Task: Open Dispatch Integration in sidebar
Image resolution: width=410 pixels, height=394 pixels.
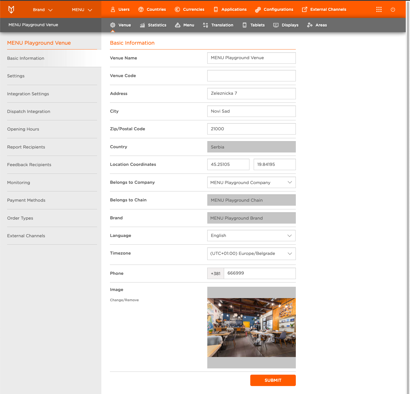Action: [x=52, y=112]
